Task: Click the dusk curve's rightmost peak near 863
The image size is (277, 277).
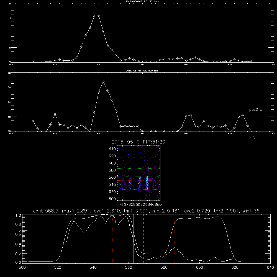Action: click(243, 115)
